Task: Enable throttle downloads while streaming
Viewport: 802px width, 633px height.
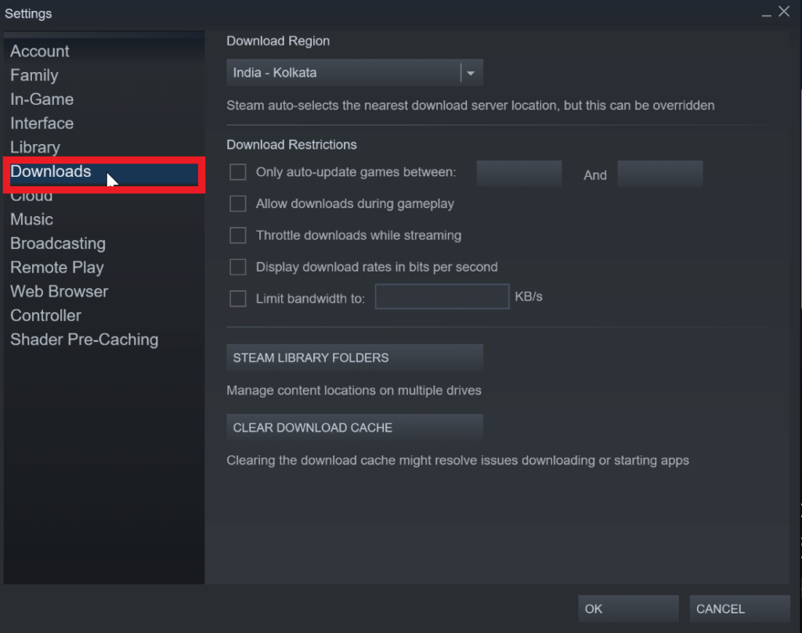Action: coord(237,235)
